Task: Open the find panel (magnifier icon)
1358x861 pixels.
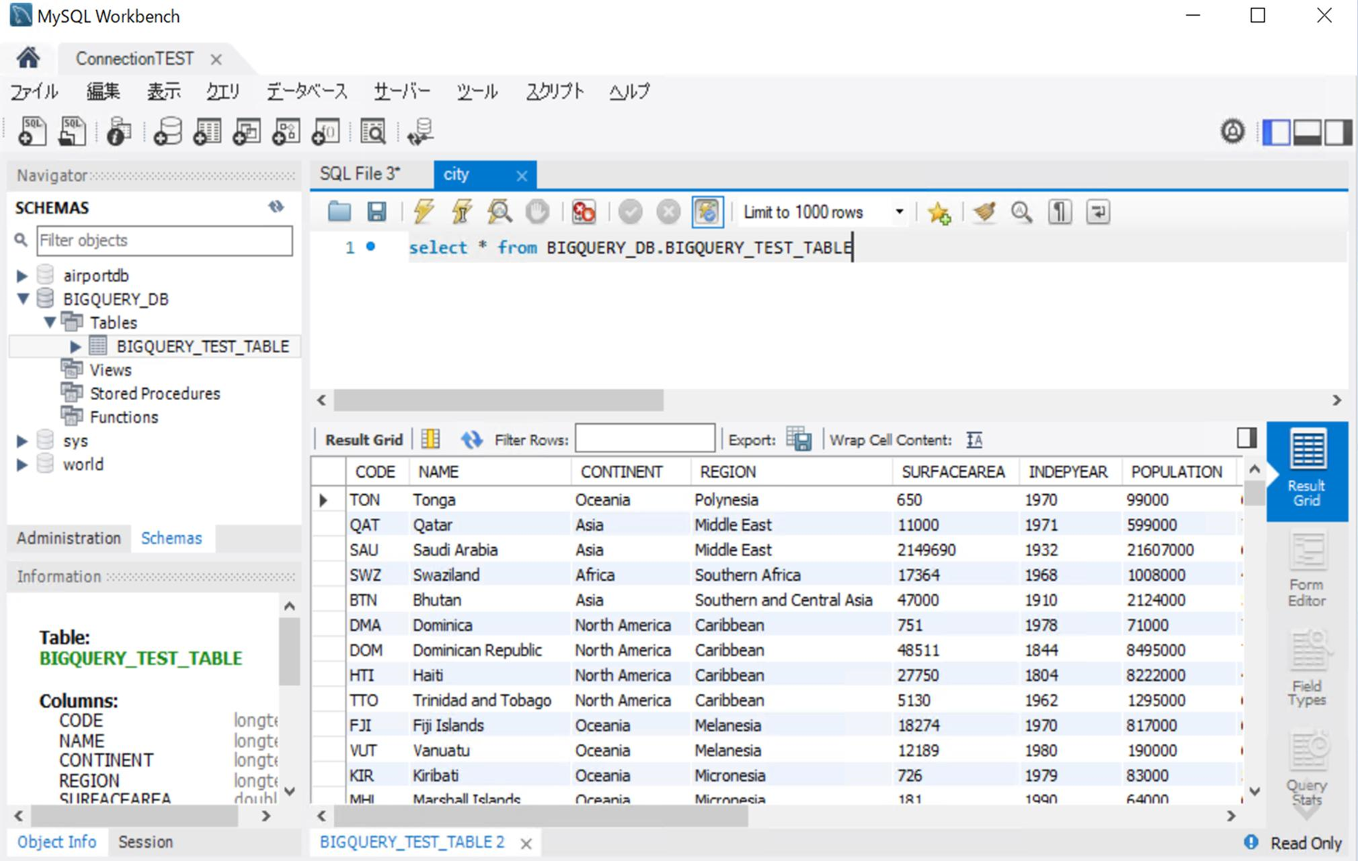Action: (x=1021, y=212)
